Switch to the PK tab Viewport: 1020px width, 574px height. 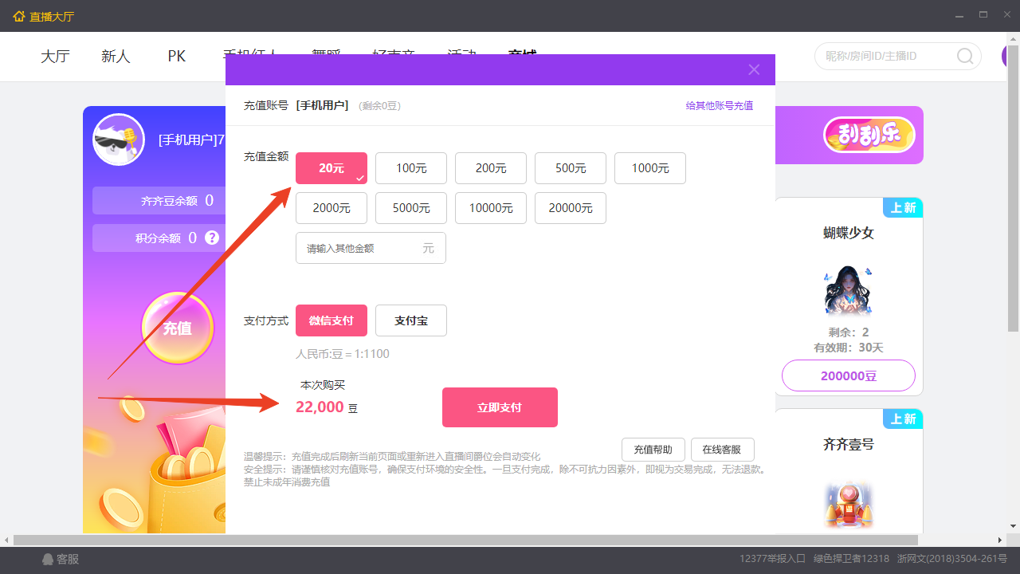[x=177, y=57]
